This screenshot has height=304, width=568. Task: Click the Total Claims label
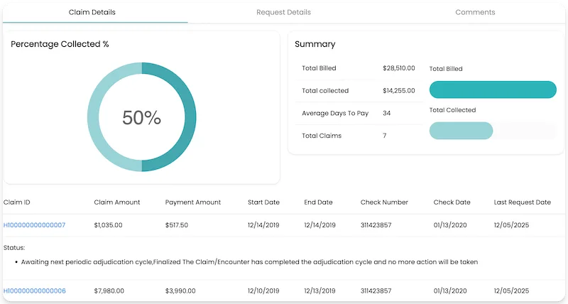pos(322,136)
